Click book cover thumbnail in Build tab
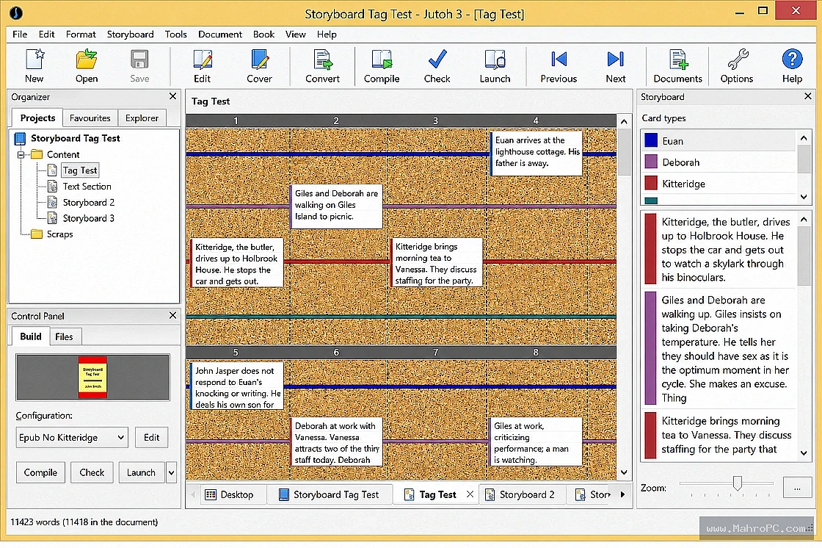The width and height of the screenshot is (822, 548). tap(92, 377)
